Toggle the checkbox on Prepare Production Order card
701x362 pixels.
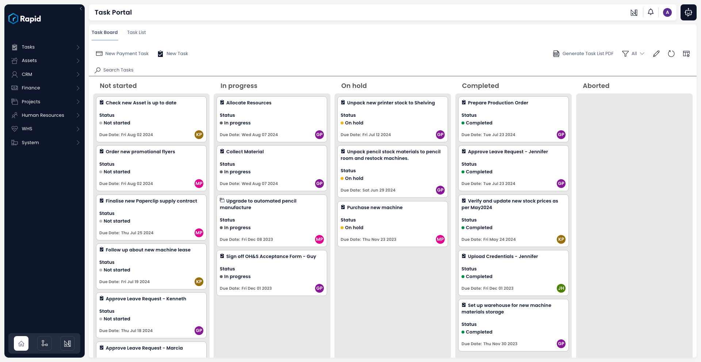(x=464, y=102)
